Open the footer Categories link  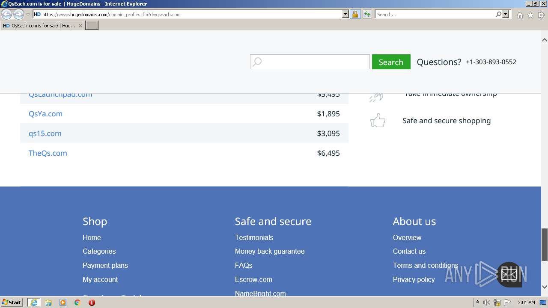pos(99,251)
